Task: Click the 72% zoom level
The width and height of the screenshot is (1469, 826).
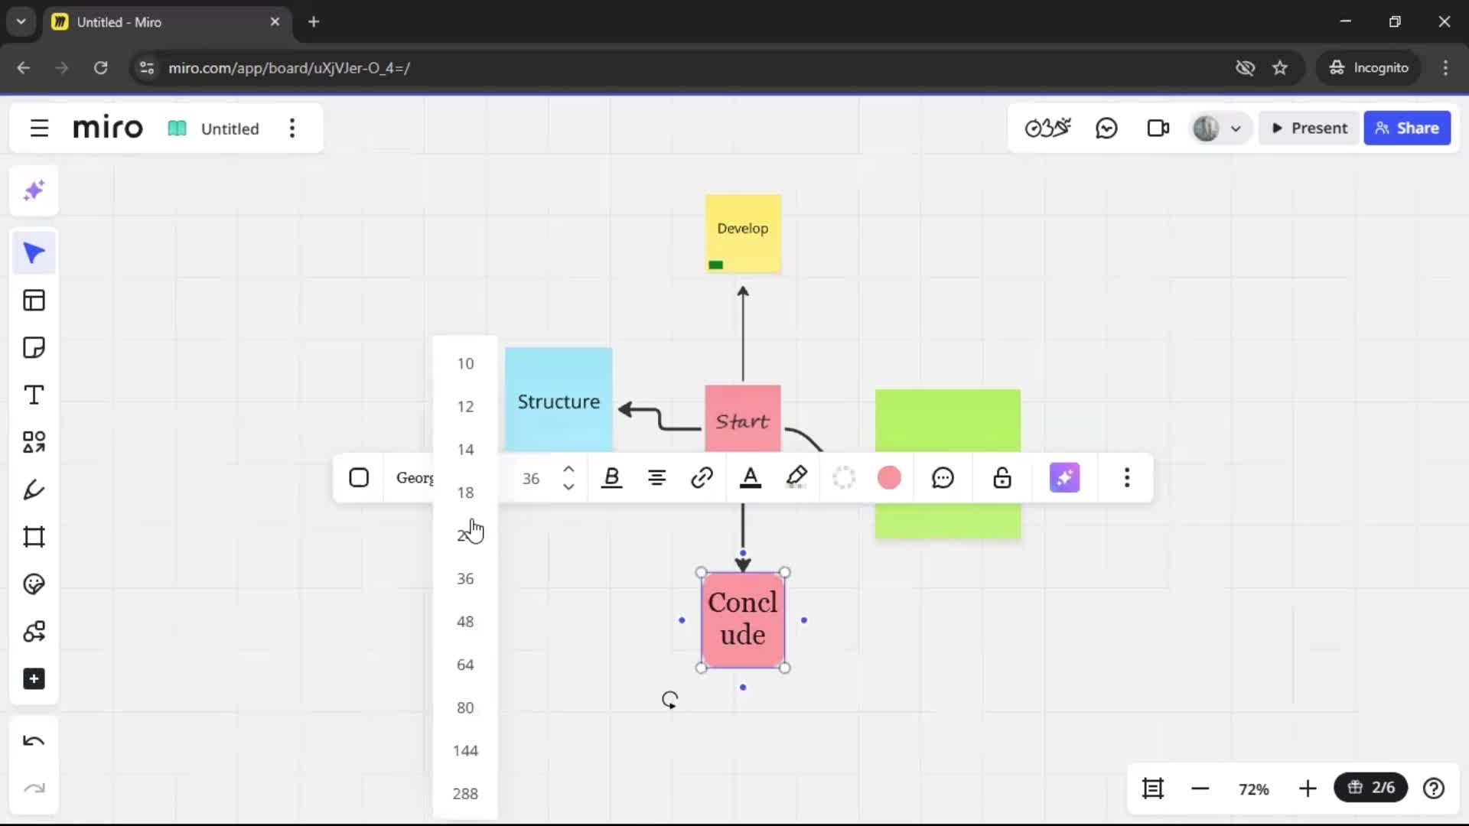Action: point(1253,789)
